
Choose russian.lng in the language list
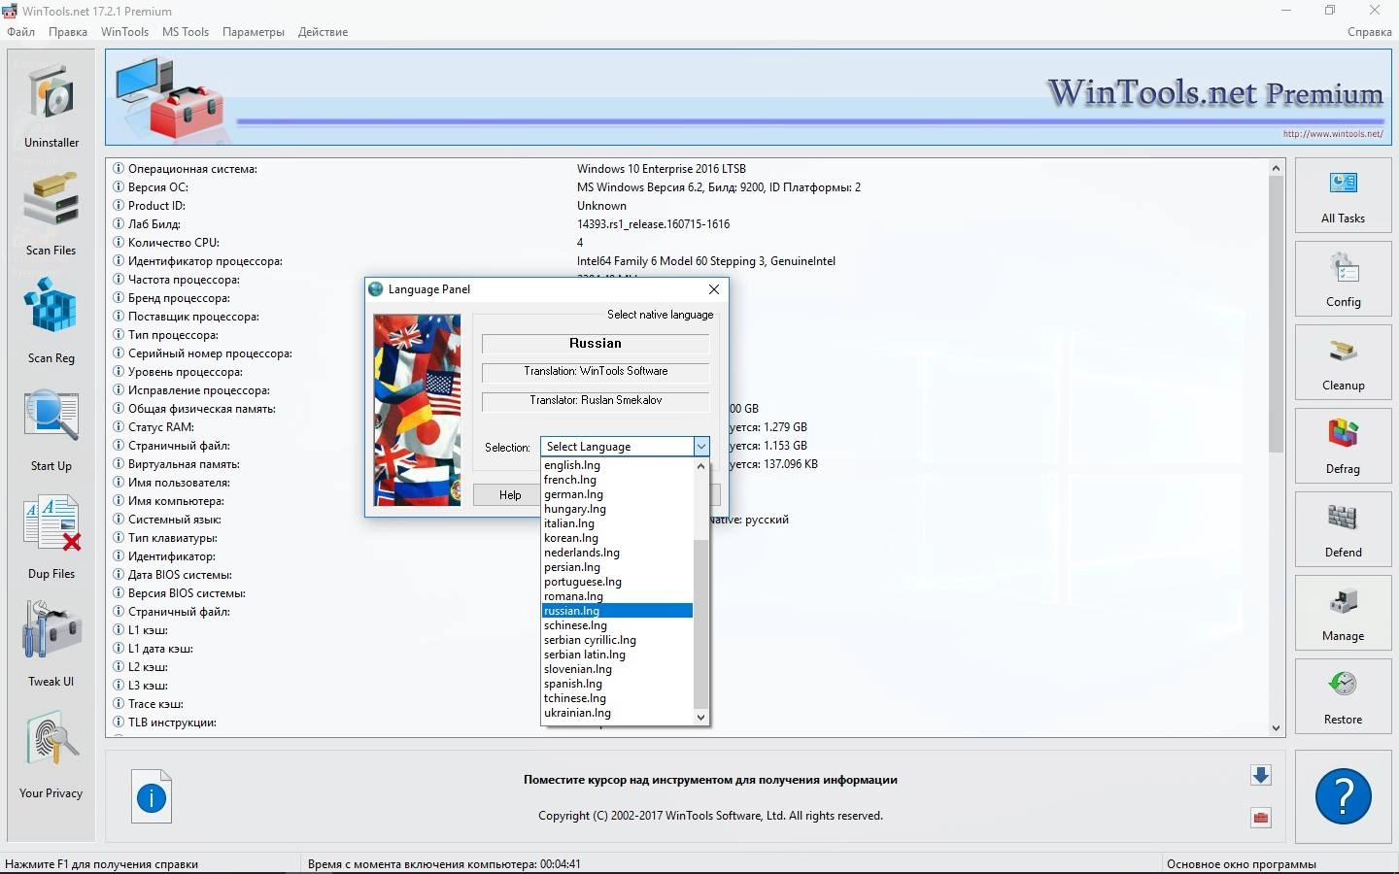[617, 611]
